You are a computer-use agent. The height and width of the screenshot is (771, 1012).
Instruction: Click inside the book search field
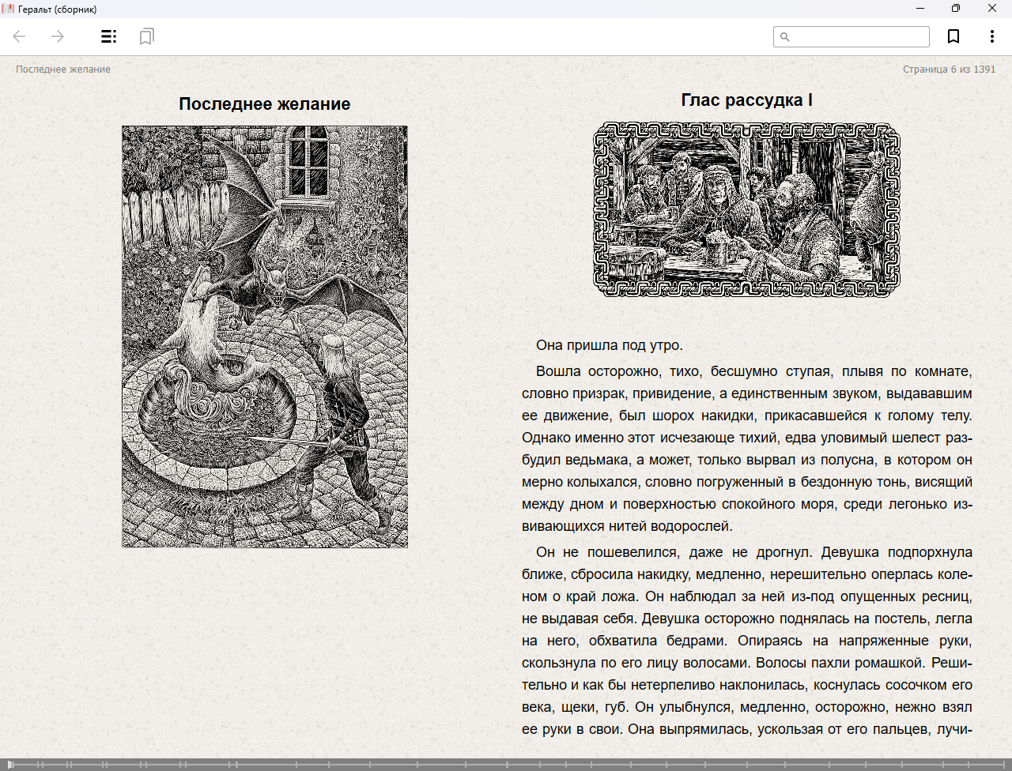[858, 37]
